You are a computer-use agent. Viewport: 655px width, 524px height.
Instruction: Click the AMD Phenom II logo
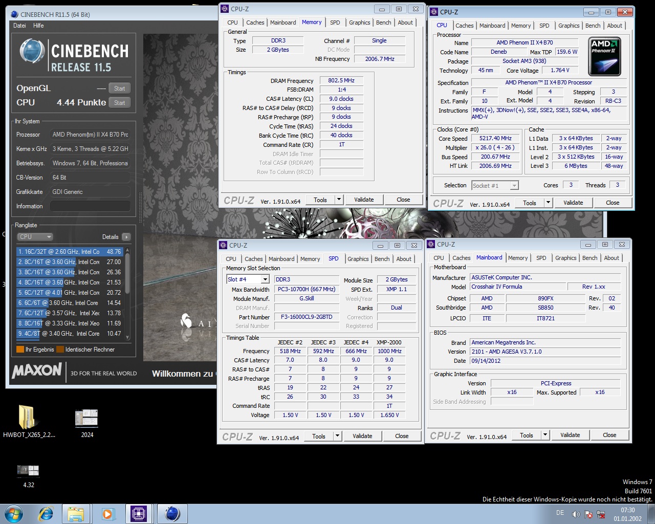[x=604, y=56]
